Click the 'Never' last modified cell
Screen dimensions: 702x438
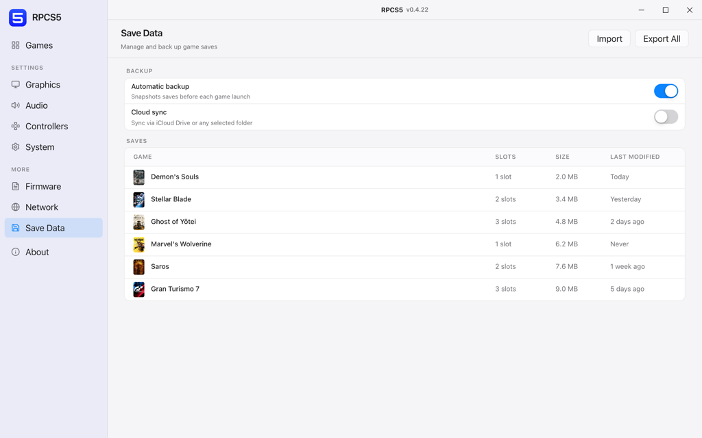pyautogui.click(x=619, y=244)
